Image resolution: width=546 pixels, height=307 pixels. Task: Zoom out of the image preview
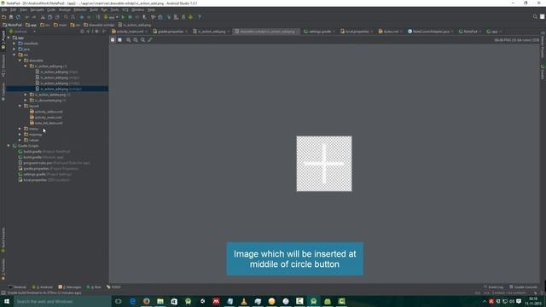point(136,40)
